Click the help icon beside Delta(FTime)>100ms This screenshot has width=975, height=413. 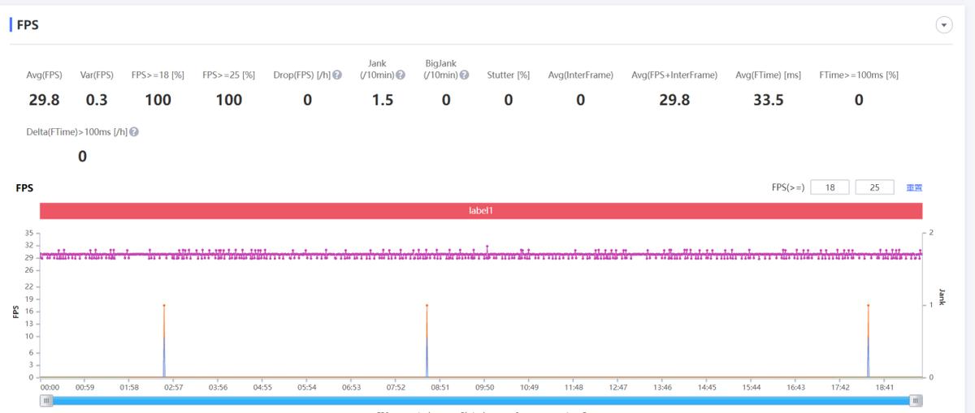[134, 131]
